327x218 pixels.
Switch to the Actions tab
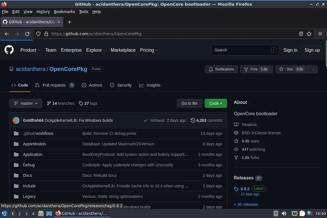point(92,85)
